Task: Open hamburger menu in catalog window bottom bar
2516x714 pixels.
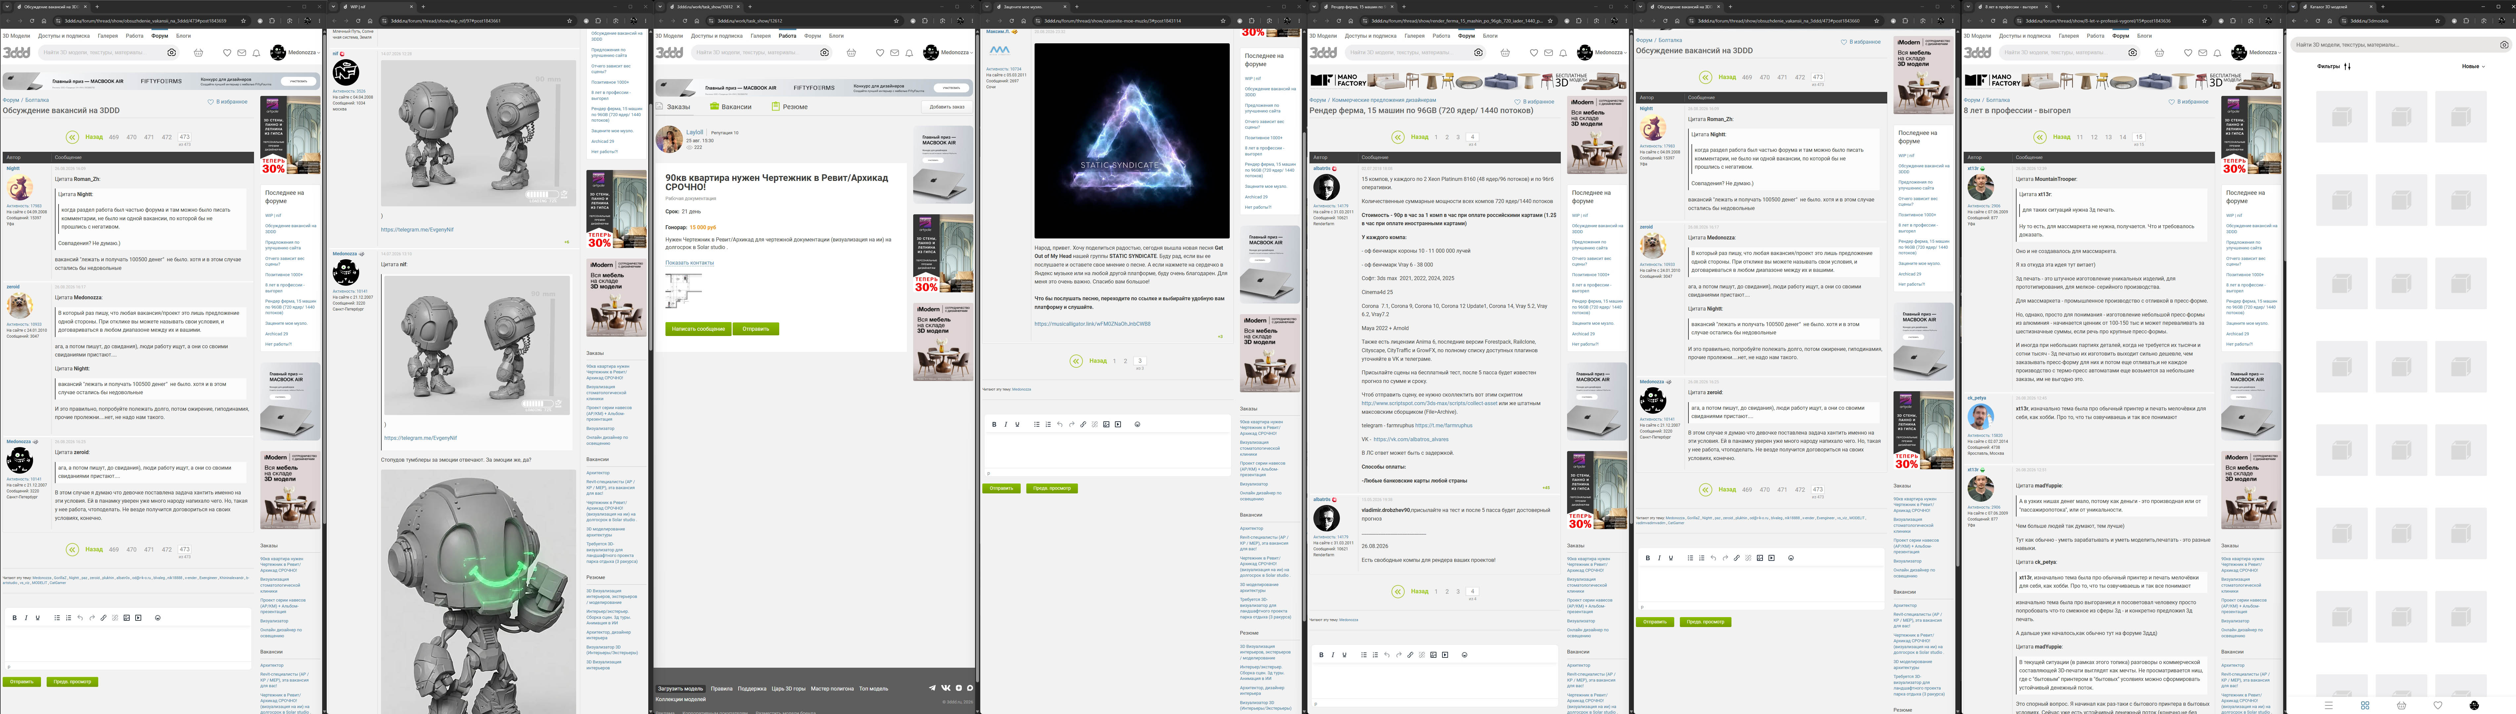Action: 2328,705
